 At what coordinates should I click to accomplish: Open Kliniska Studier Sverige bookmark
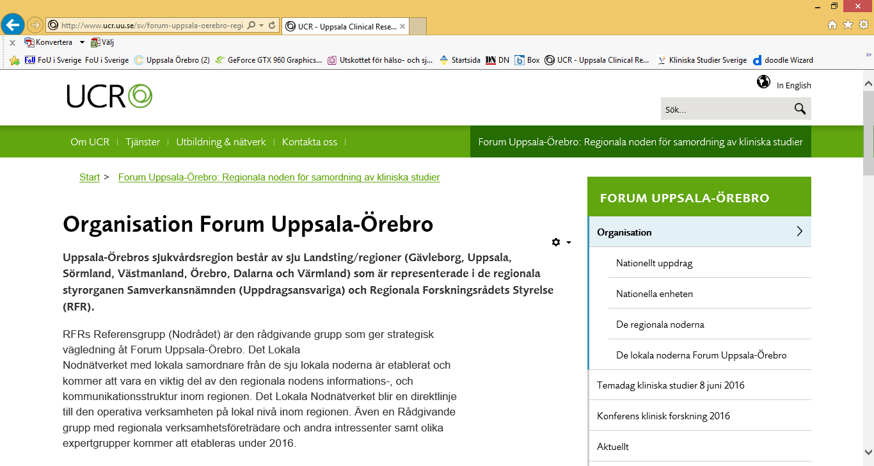point(702,60)
